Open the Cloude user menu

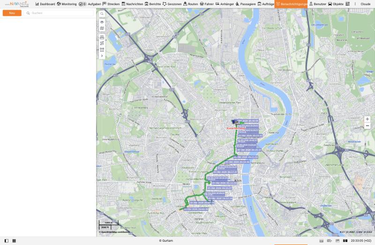click(x=366, y=4)
